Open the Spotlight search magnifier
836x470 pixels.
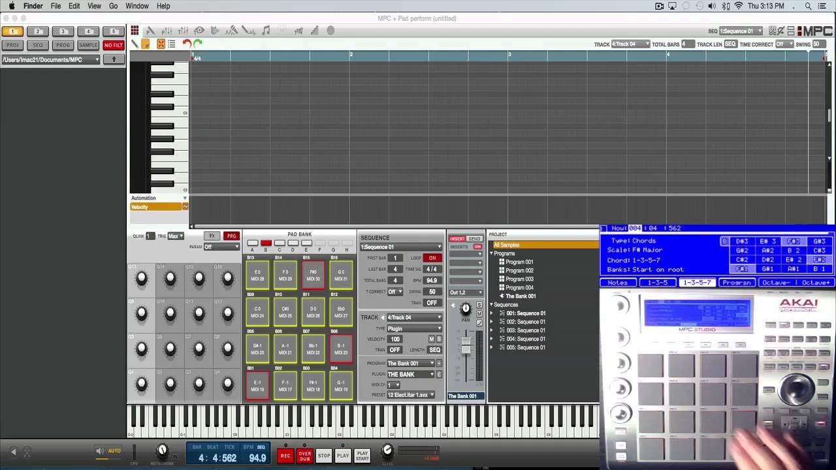click(x=808, y=6)
